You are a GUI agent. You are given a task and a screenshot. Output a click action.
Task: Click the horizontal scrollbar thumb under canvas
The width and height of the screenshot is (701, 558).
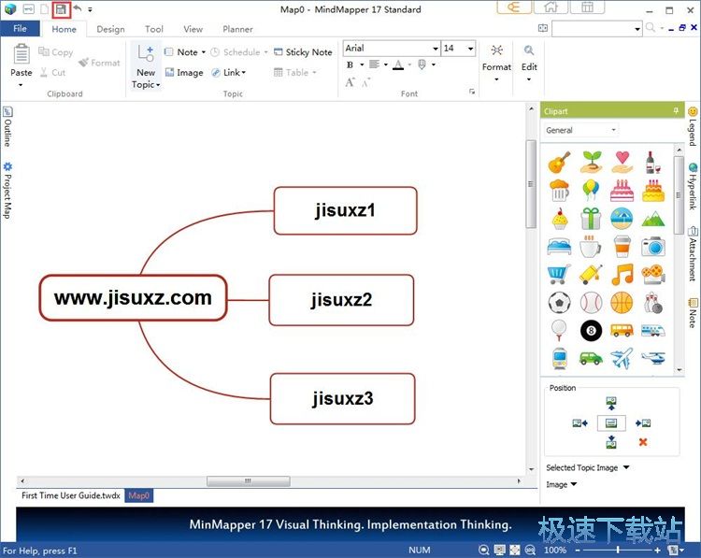(248, 481)
